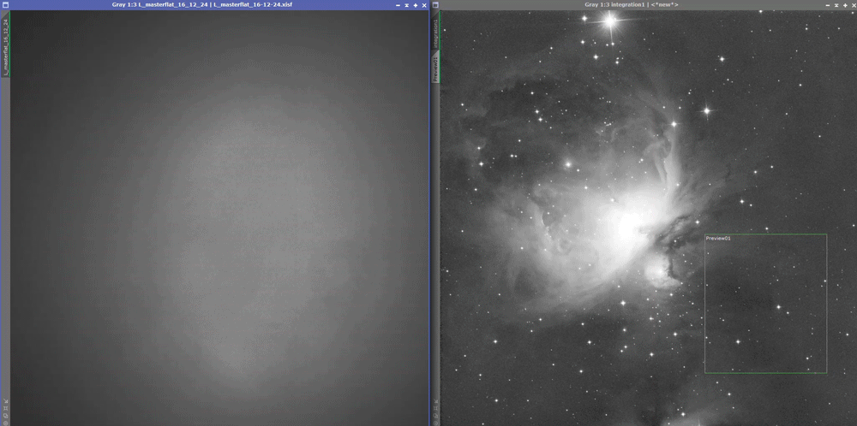Click diagonal-arrow zoom icon at integration1 window bottom
The image size is (857, 426).
click(435, 401)
